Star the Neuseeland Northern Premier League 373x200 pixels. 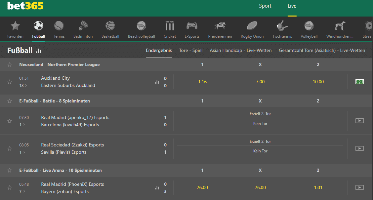9,64
